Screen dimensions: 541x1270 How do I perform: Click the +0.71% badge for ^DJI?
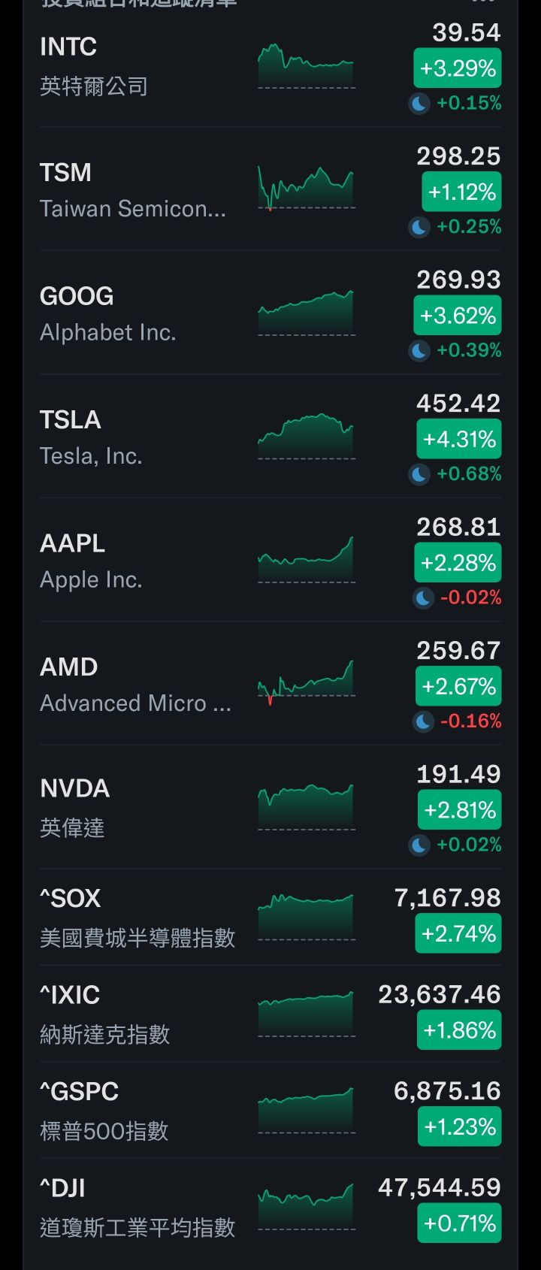tap(459, 1223)
